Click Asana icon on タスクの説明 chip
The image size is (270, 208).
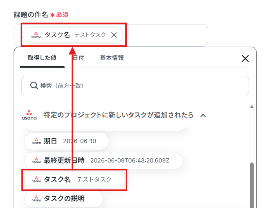pyautogui.click(x=36, y=199)
